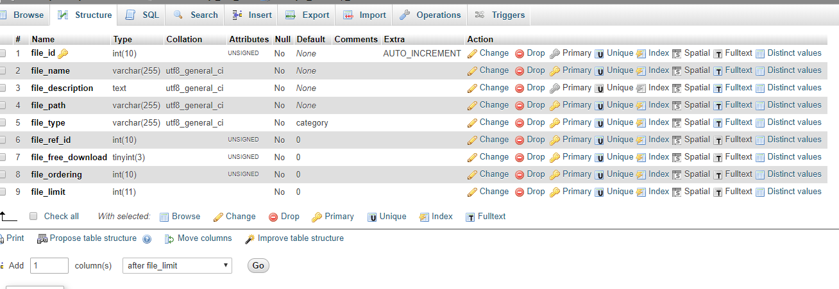Open the Triggers tab

point(500,15)
